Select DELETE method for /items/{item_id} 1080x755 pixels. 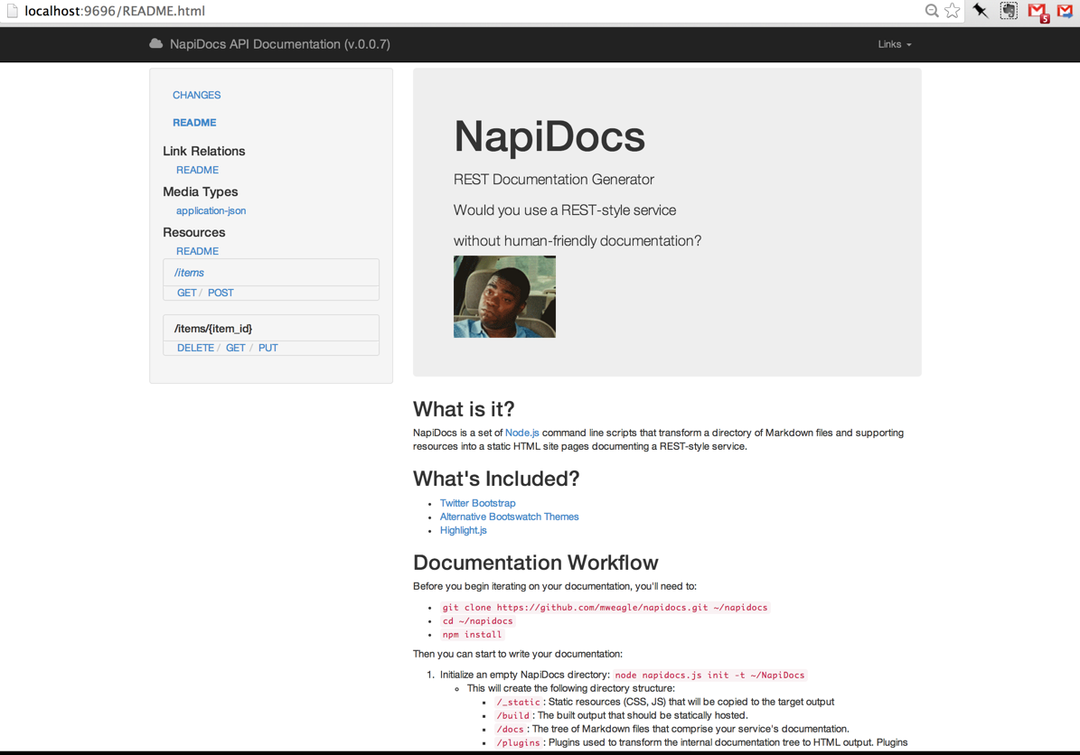pyautogui.click(x=195, y=348)
